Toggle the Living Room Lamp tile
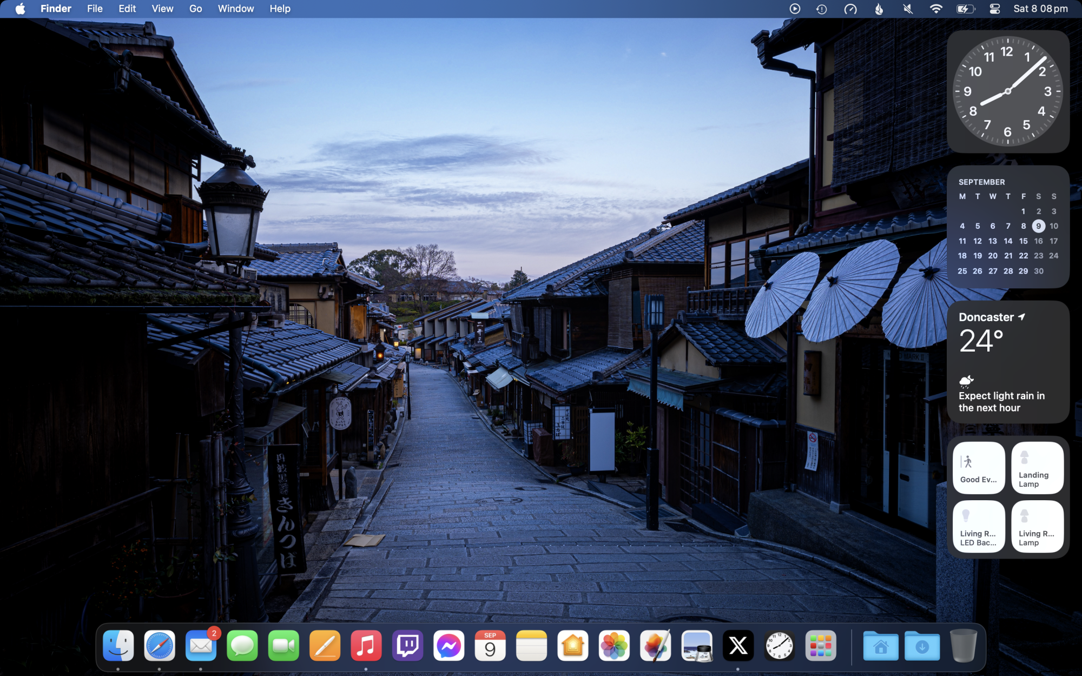 (1037, 526)
